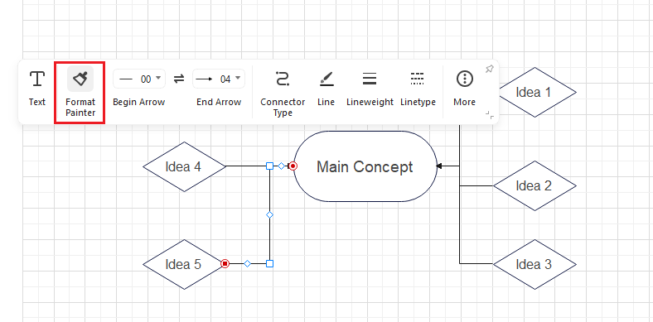Pin the floating toolbar

click(x=489, y=69)
